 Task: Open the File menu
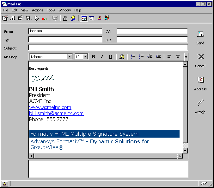pos(5,10)
